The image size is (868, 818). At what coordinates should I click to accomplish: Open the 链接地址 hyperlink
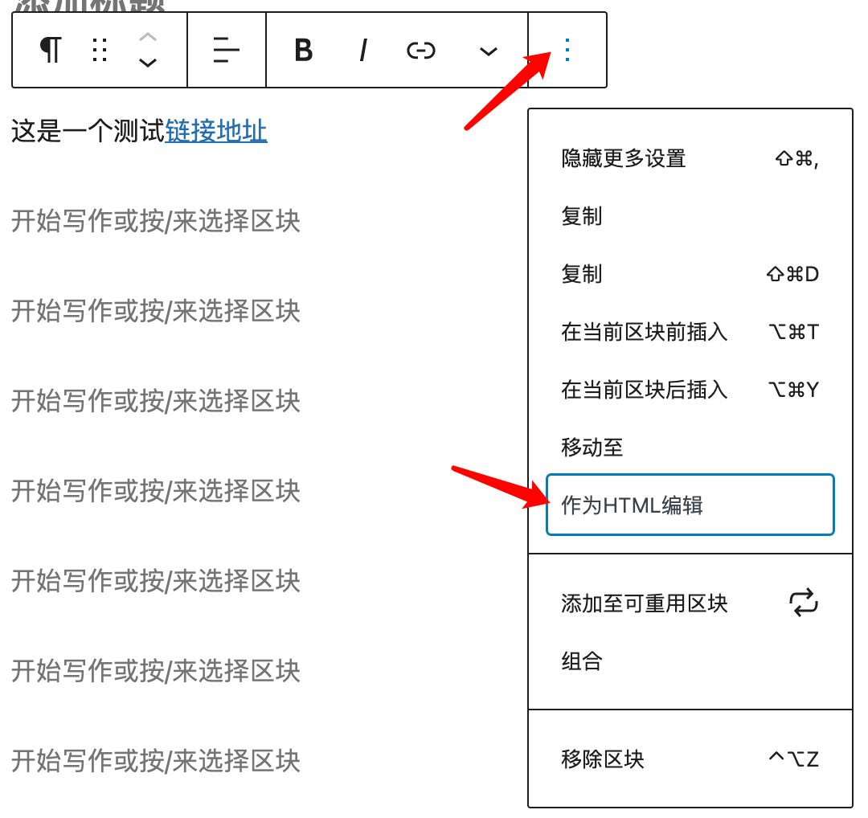(216, 131)
